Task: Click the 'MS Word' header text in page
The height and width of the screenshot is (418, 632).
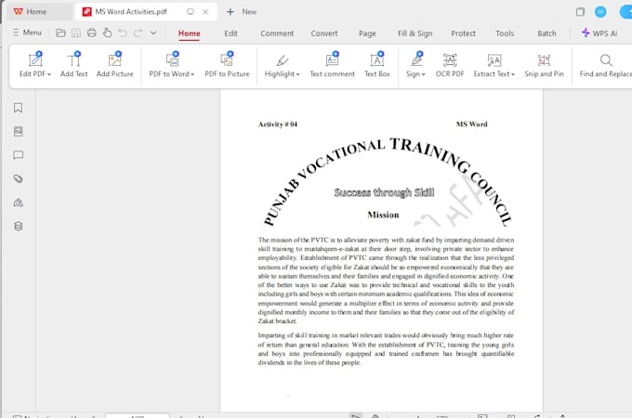Action: click(x=471, y=124)
